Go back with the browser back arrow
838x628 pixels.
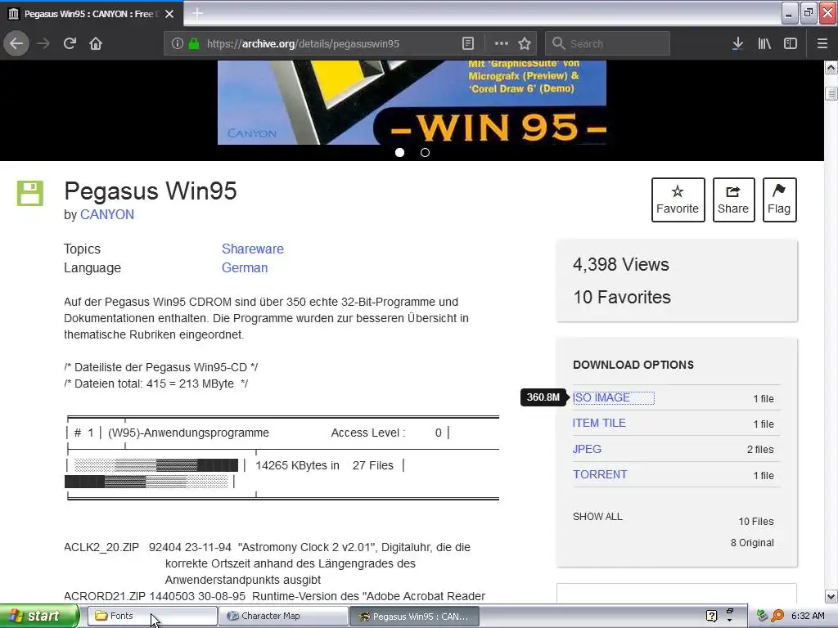16,44
